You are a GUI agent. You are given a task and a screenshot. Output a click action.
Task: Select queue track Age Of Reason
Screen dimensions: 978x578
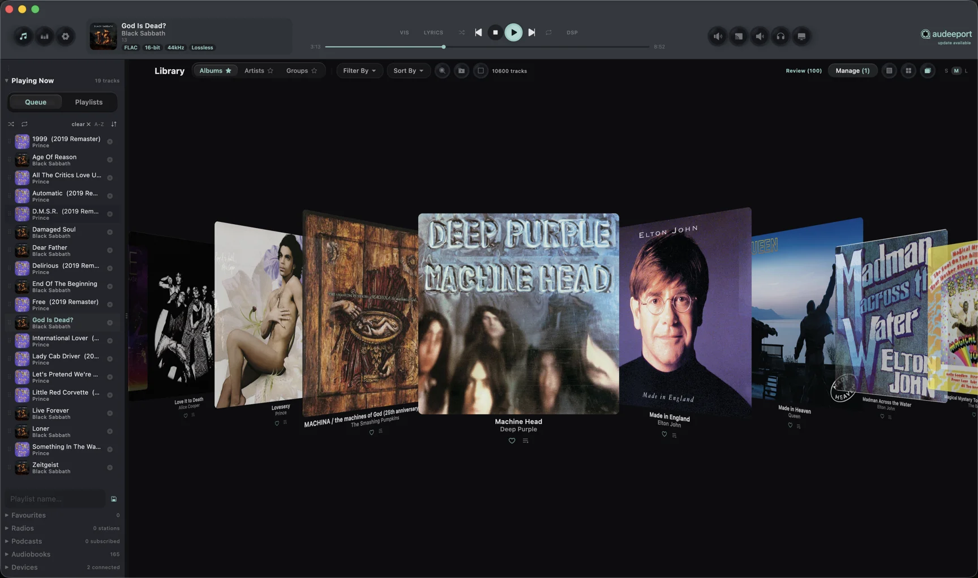click(62, 160)
